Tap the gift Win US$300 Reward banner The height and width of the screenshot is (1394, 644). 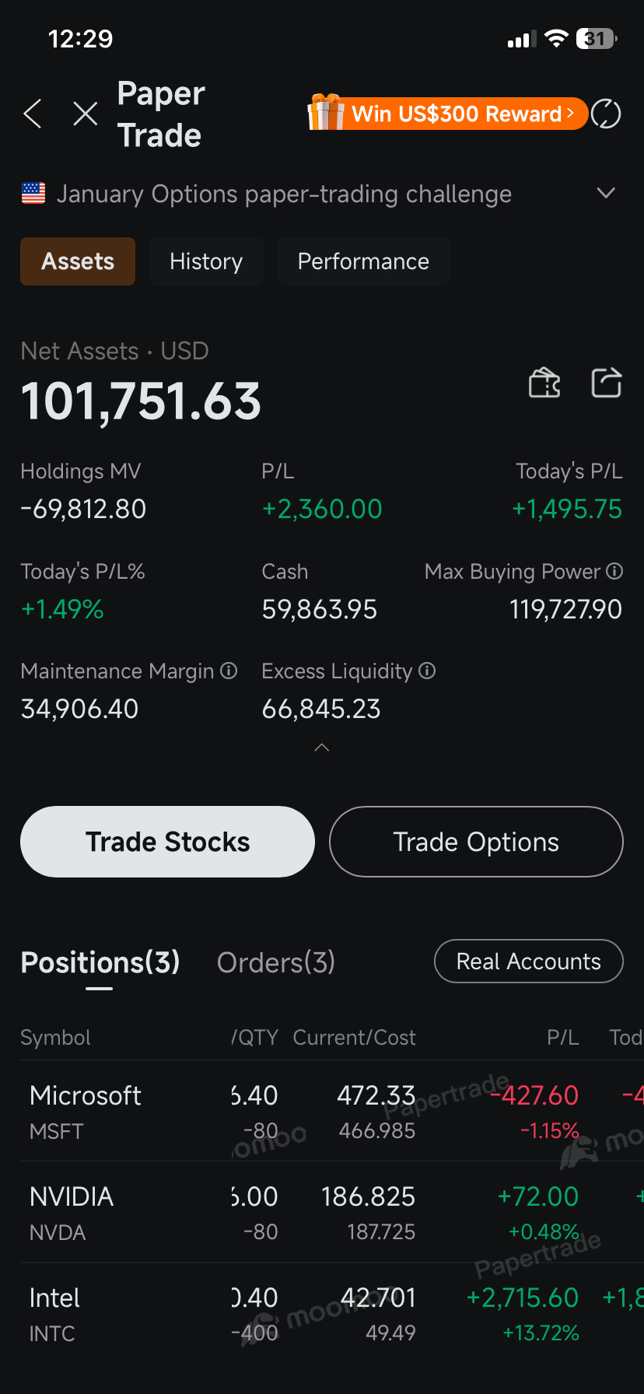pos(447,114)
